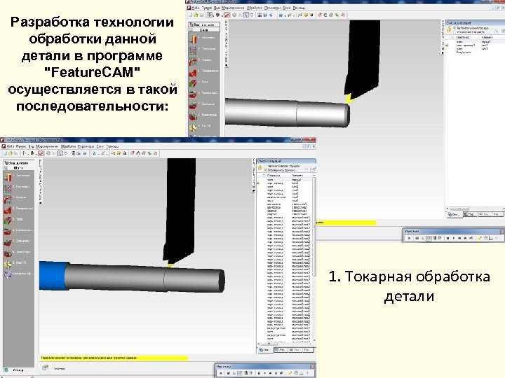Screen dimensions: 505x378
Task: Open Обработка menu in back window
Action: [x=255, y=8]
